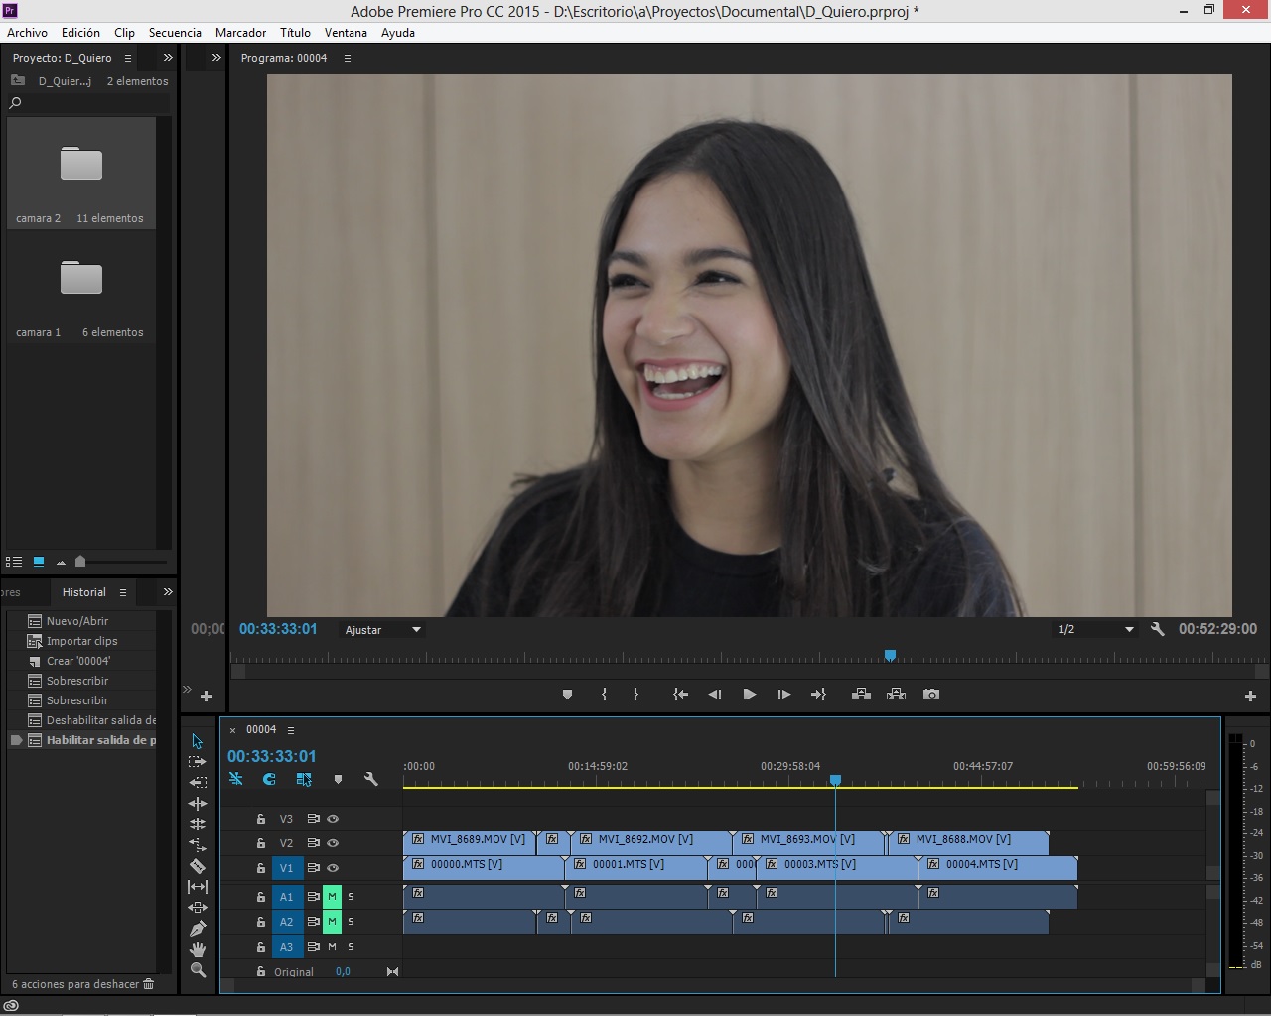This screenshot has width=1271, height=1016.
Task: Open the Edición menu
Action: pyautogui.click(x=80, y=33)
